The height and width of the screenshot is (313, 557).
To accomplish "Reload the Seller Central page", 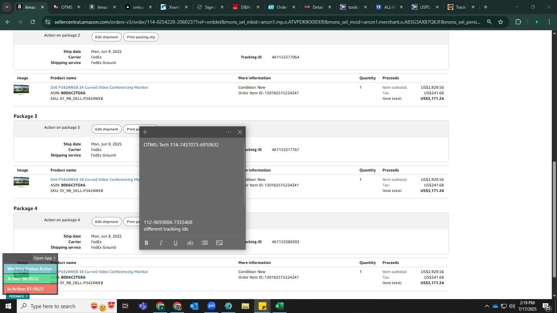I will [x=33, y=22].
